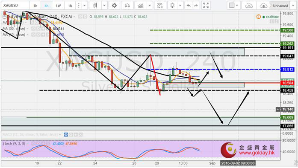Create an alert with the clock-plus icon
298x168 pixels.
(160, 6)
